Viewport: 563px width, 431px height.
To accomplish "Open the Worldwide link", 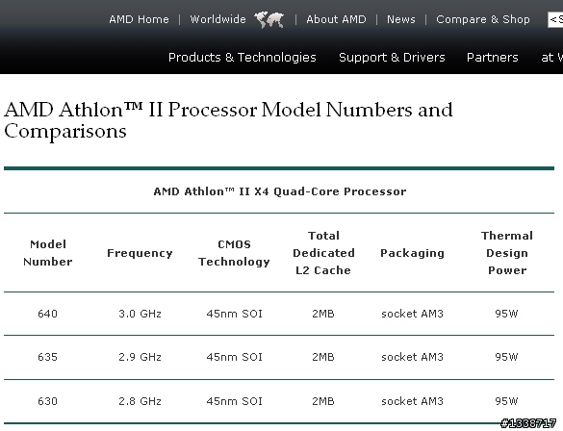I will click(218, 19).
